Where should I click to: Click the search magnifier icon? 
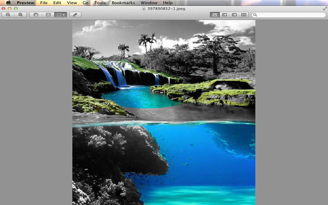point(255,15)
